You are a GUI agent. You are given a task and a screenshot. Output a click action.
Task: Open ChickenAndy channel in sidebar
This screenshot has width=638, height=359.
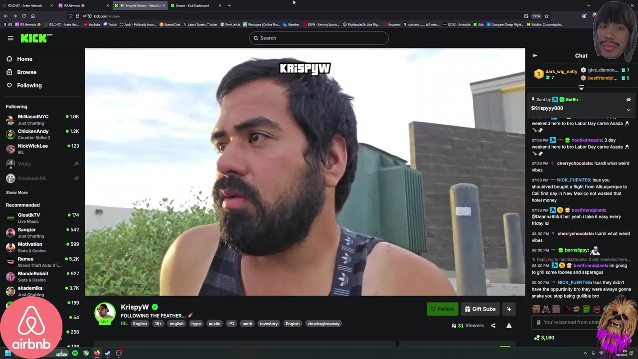click(42, 134)
